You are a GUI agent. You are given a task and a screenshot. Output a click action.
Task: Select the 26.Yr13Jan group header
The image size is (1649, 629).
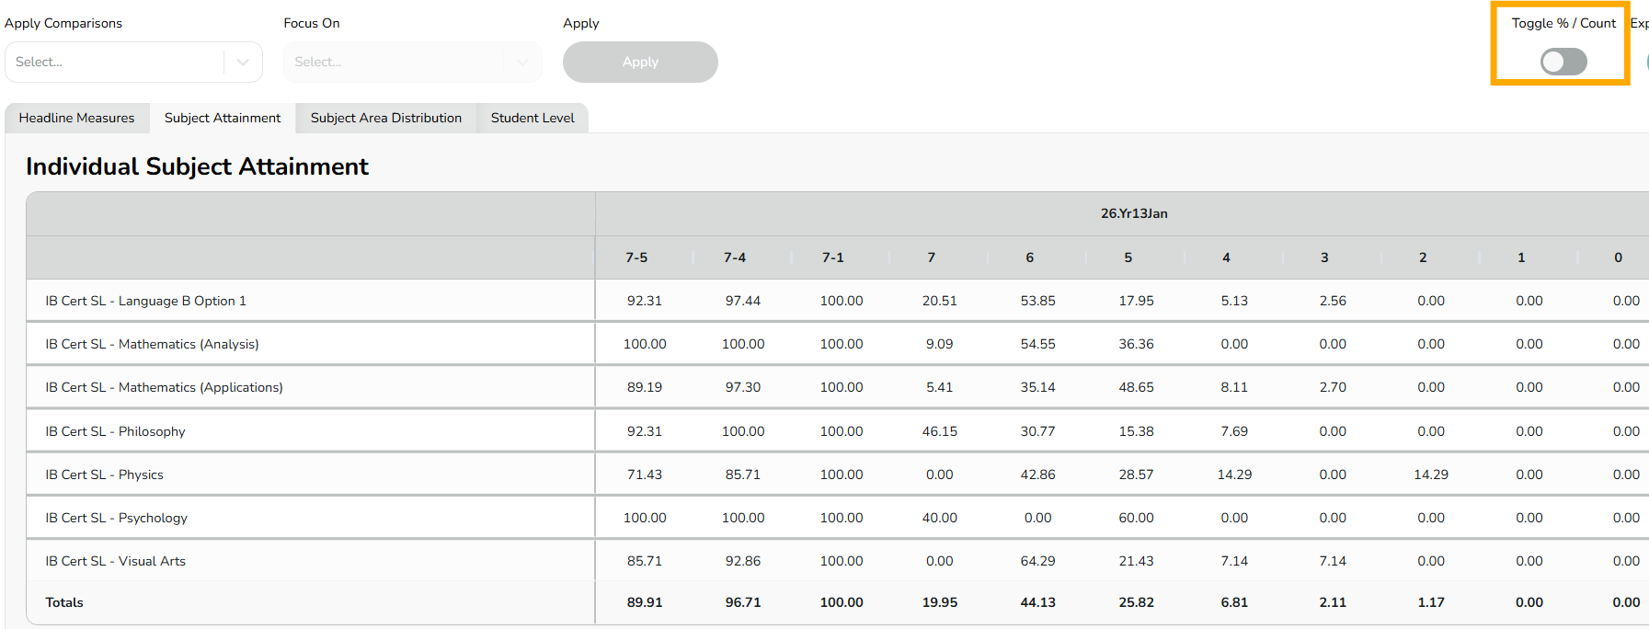[x=1134, y=213]
